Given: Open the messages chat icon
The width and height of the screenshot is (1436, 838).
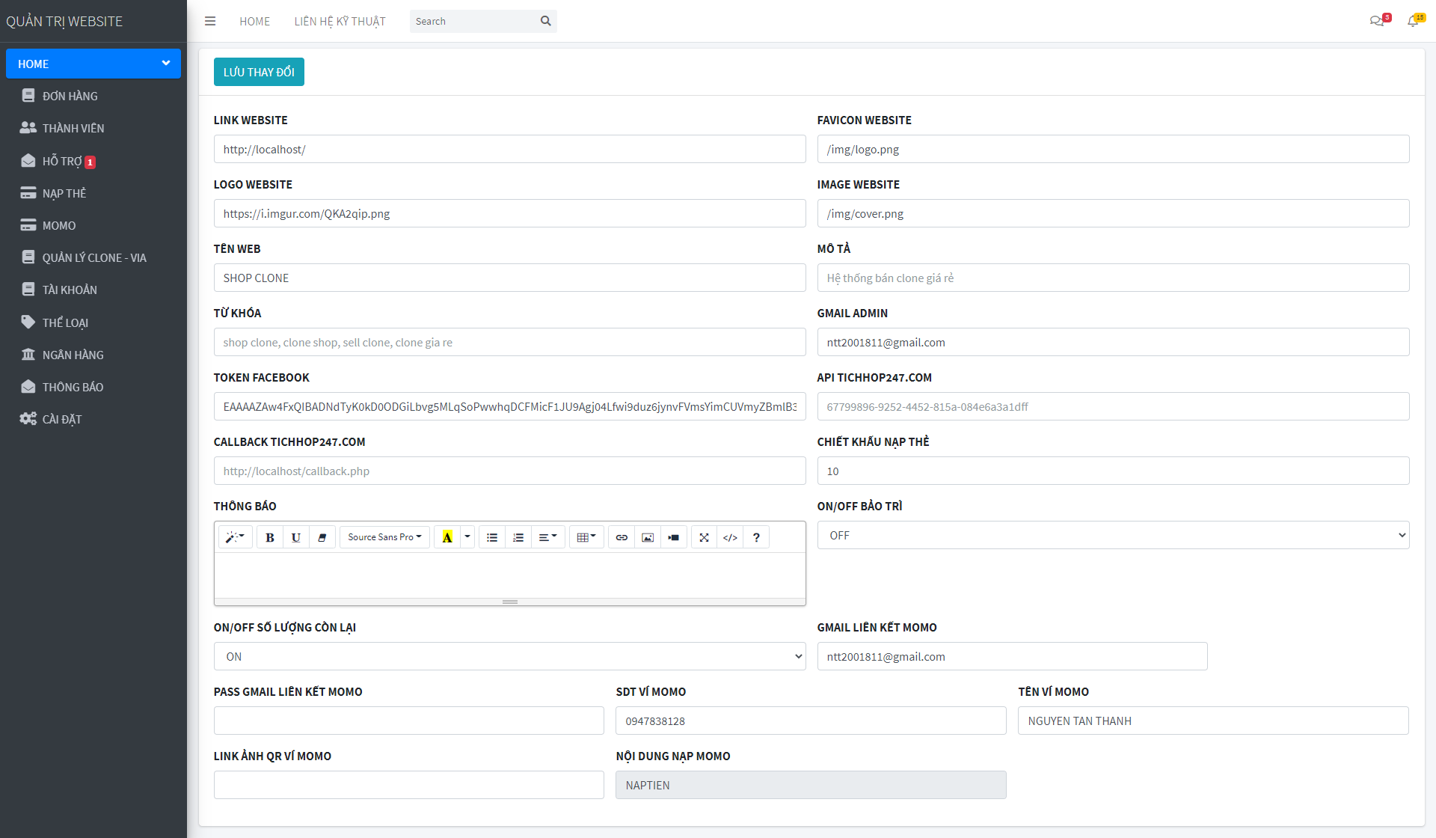Looking at the screenshot, I should pyautogui.click(x=1376, y=21).
